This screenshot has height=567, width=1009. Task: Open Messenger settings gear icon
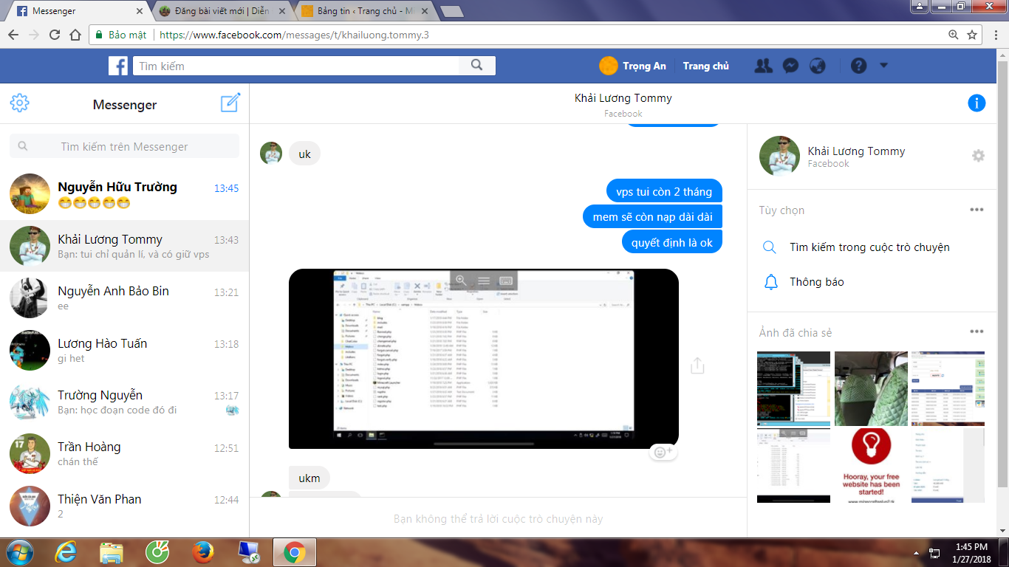coord(20,103)
